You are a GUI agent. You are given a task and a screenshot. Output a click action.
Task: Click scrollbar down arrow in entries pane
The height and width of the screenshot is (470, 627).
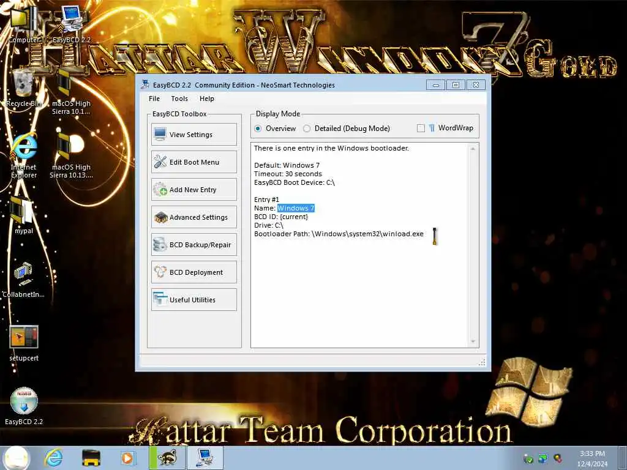click(x=473, y=341)
